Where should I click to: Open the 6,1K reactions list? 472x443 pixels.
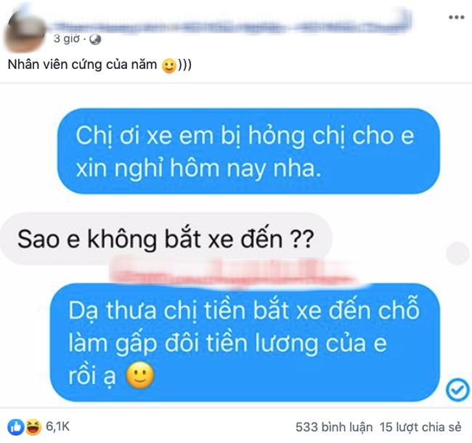[58, 426]
